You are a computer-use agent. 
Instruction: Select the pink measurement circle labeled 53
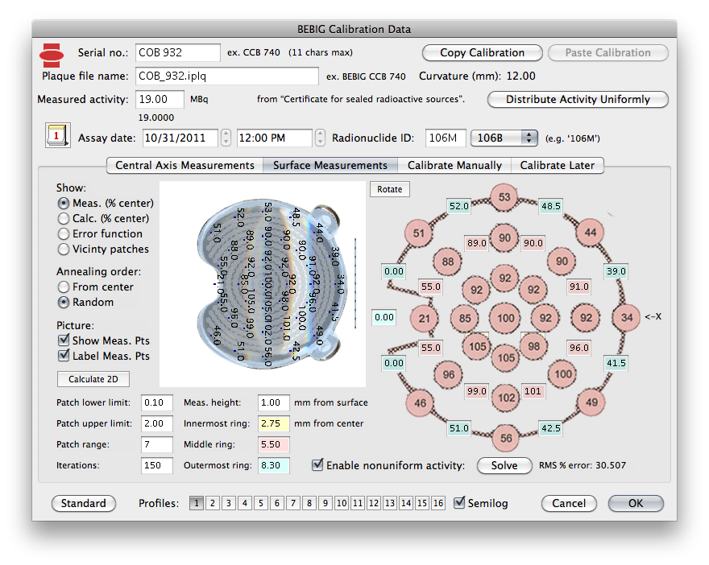coord(504,197)
